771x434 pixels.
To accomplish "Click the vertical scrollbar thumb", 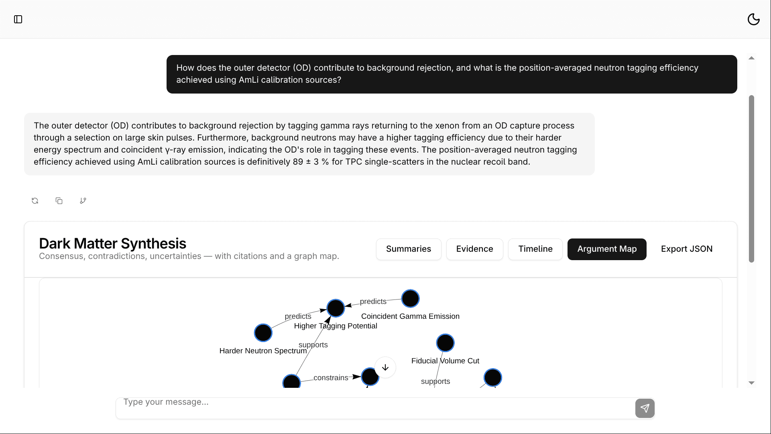I will tap(751, 179).
